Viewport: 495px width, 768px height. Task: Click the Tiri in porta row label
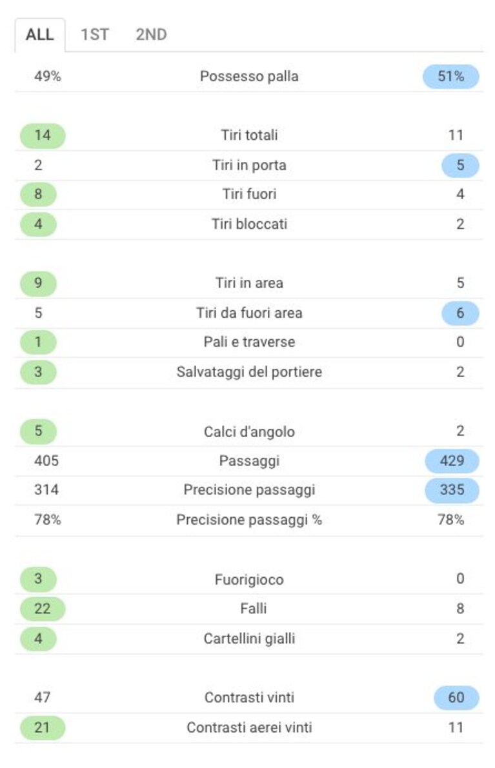(249, 165)
